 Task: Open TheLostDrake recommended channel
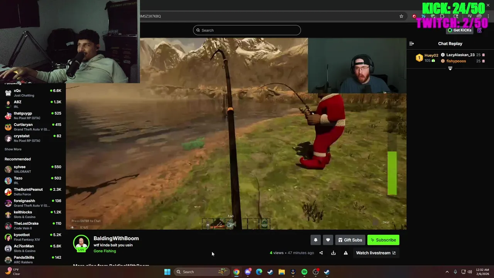33,226
